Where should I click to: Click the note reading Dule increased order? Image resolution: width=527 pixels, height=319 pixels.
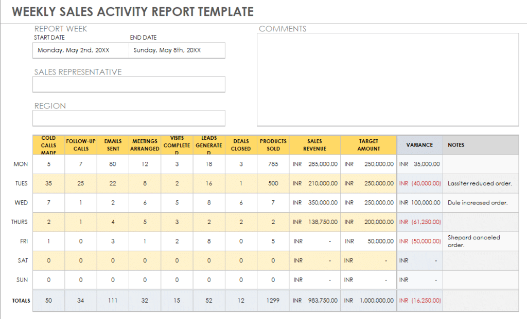[x=478, y=202]
